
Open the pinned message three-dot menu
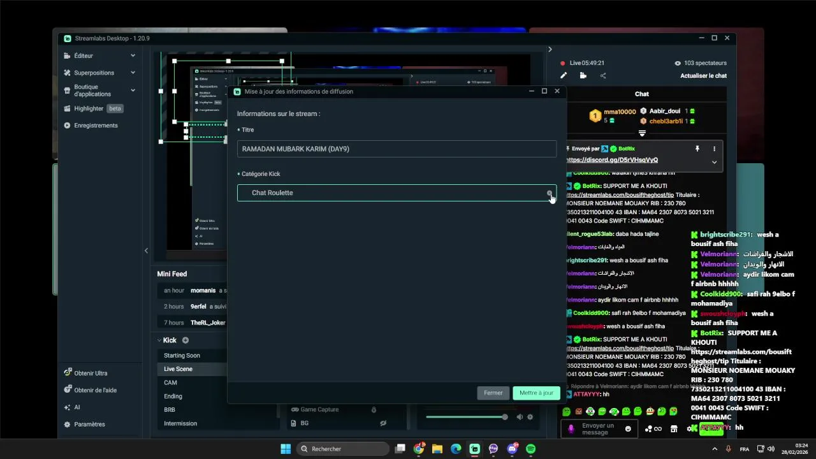coord(714,149)
